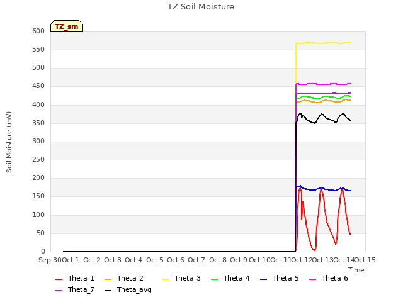This screenshot has height=302, width=403.
Task: Click the Oct 7 x-axis label
Action: coord(196,260)
